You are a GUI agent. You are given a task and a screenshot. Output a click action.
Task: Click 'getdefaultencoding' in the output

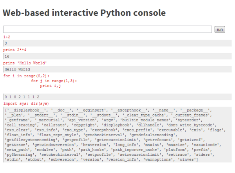coord(152,135)
